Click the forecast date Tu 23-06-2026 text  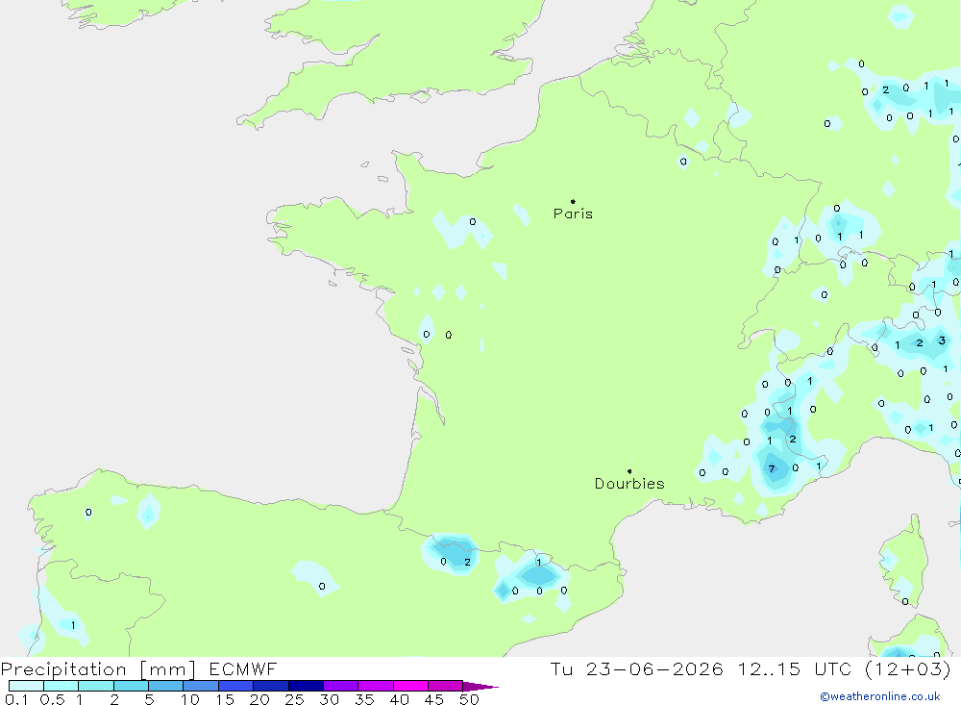click(x=637, y=668)
